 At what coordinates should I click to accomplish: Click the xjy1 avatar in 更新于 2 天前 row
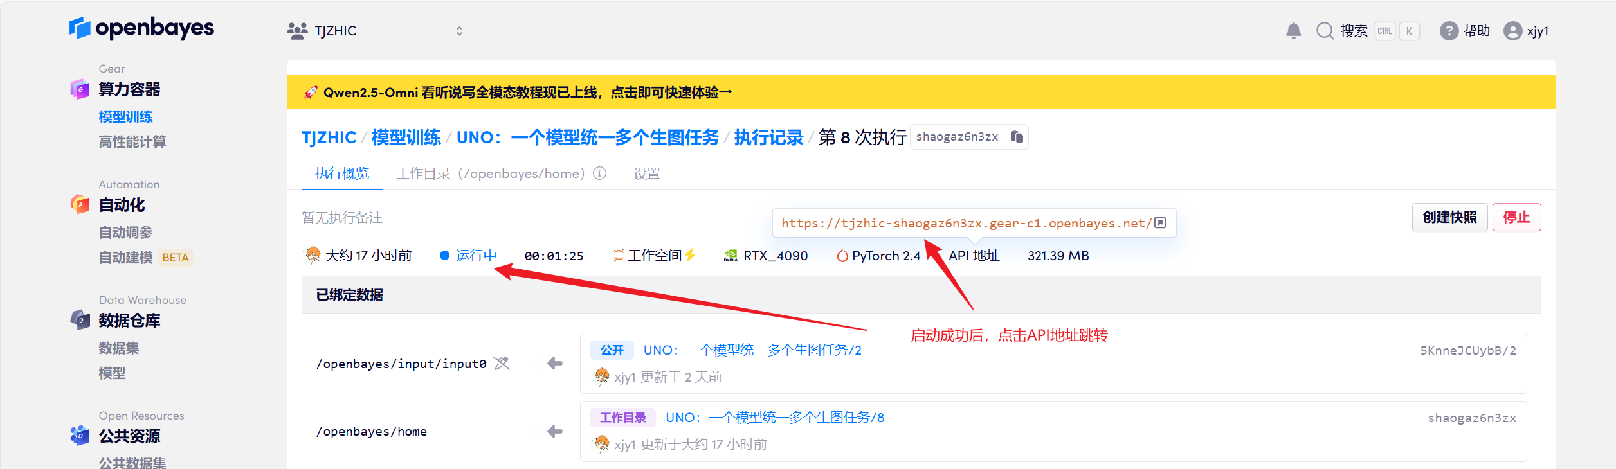pos(601,376)
